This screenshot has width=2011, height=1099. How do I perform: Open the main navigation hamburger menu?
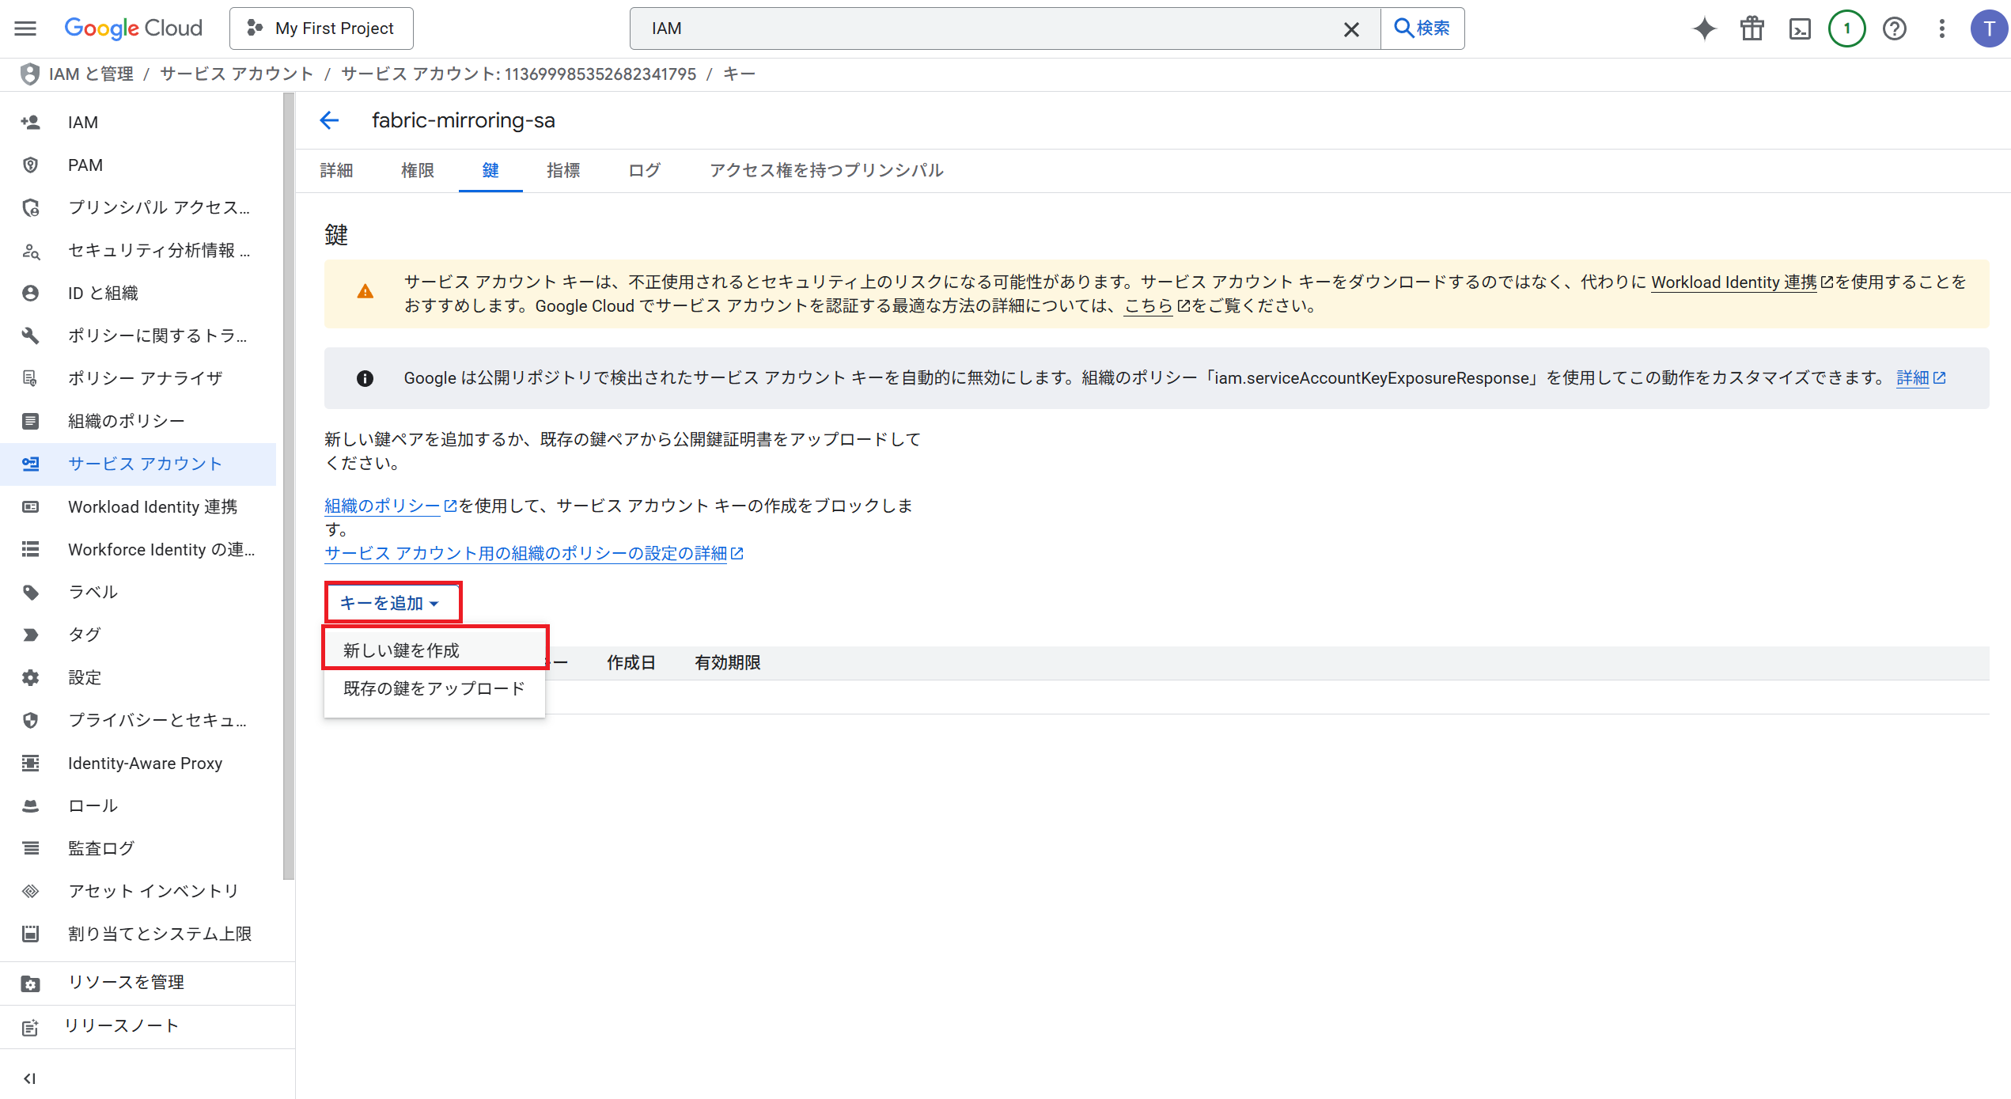point(25,28)
